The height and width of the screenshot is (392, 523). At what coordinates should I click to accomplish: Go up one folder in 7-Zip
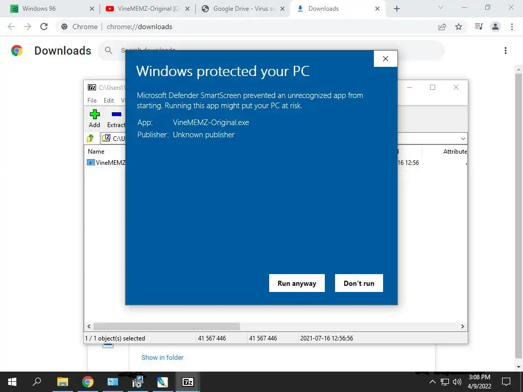(x=90, y=138)
